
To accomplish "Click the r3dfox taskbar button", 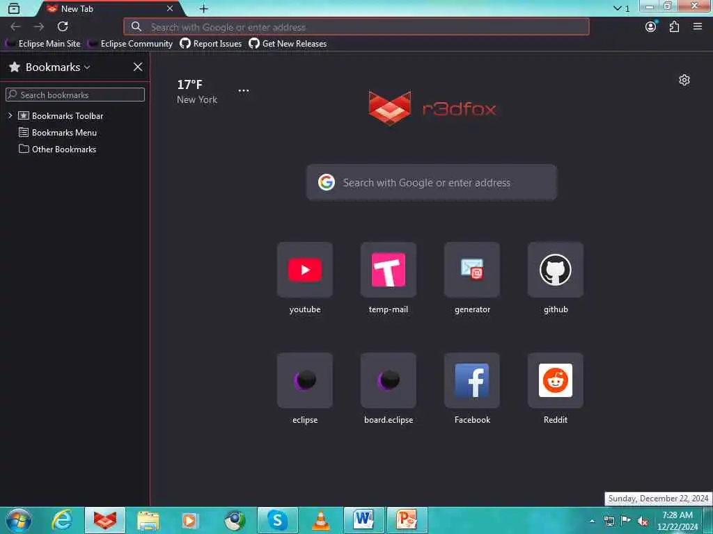I will 105,520.
